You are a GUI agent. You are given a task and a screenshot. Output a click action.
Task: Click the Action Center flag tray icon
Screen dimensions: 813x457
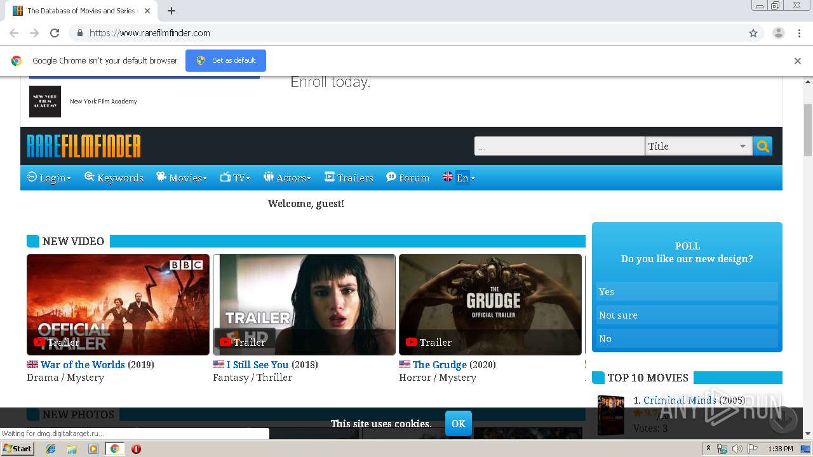(x=753, y=449)
